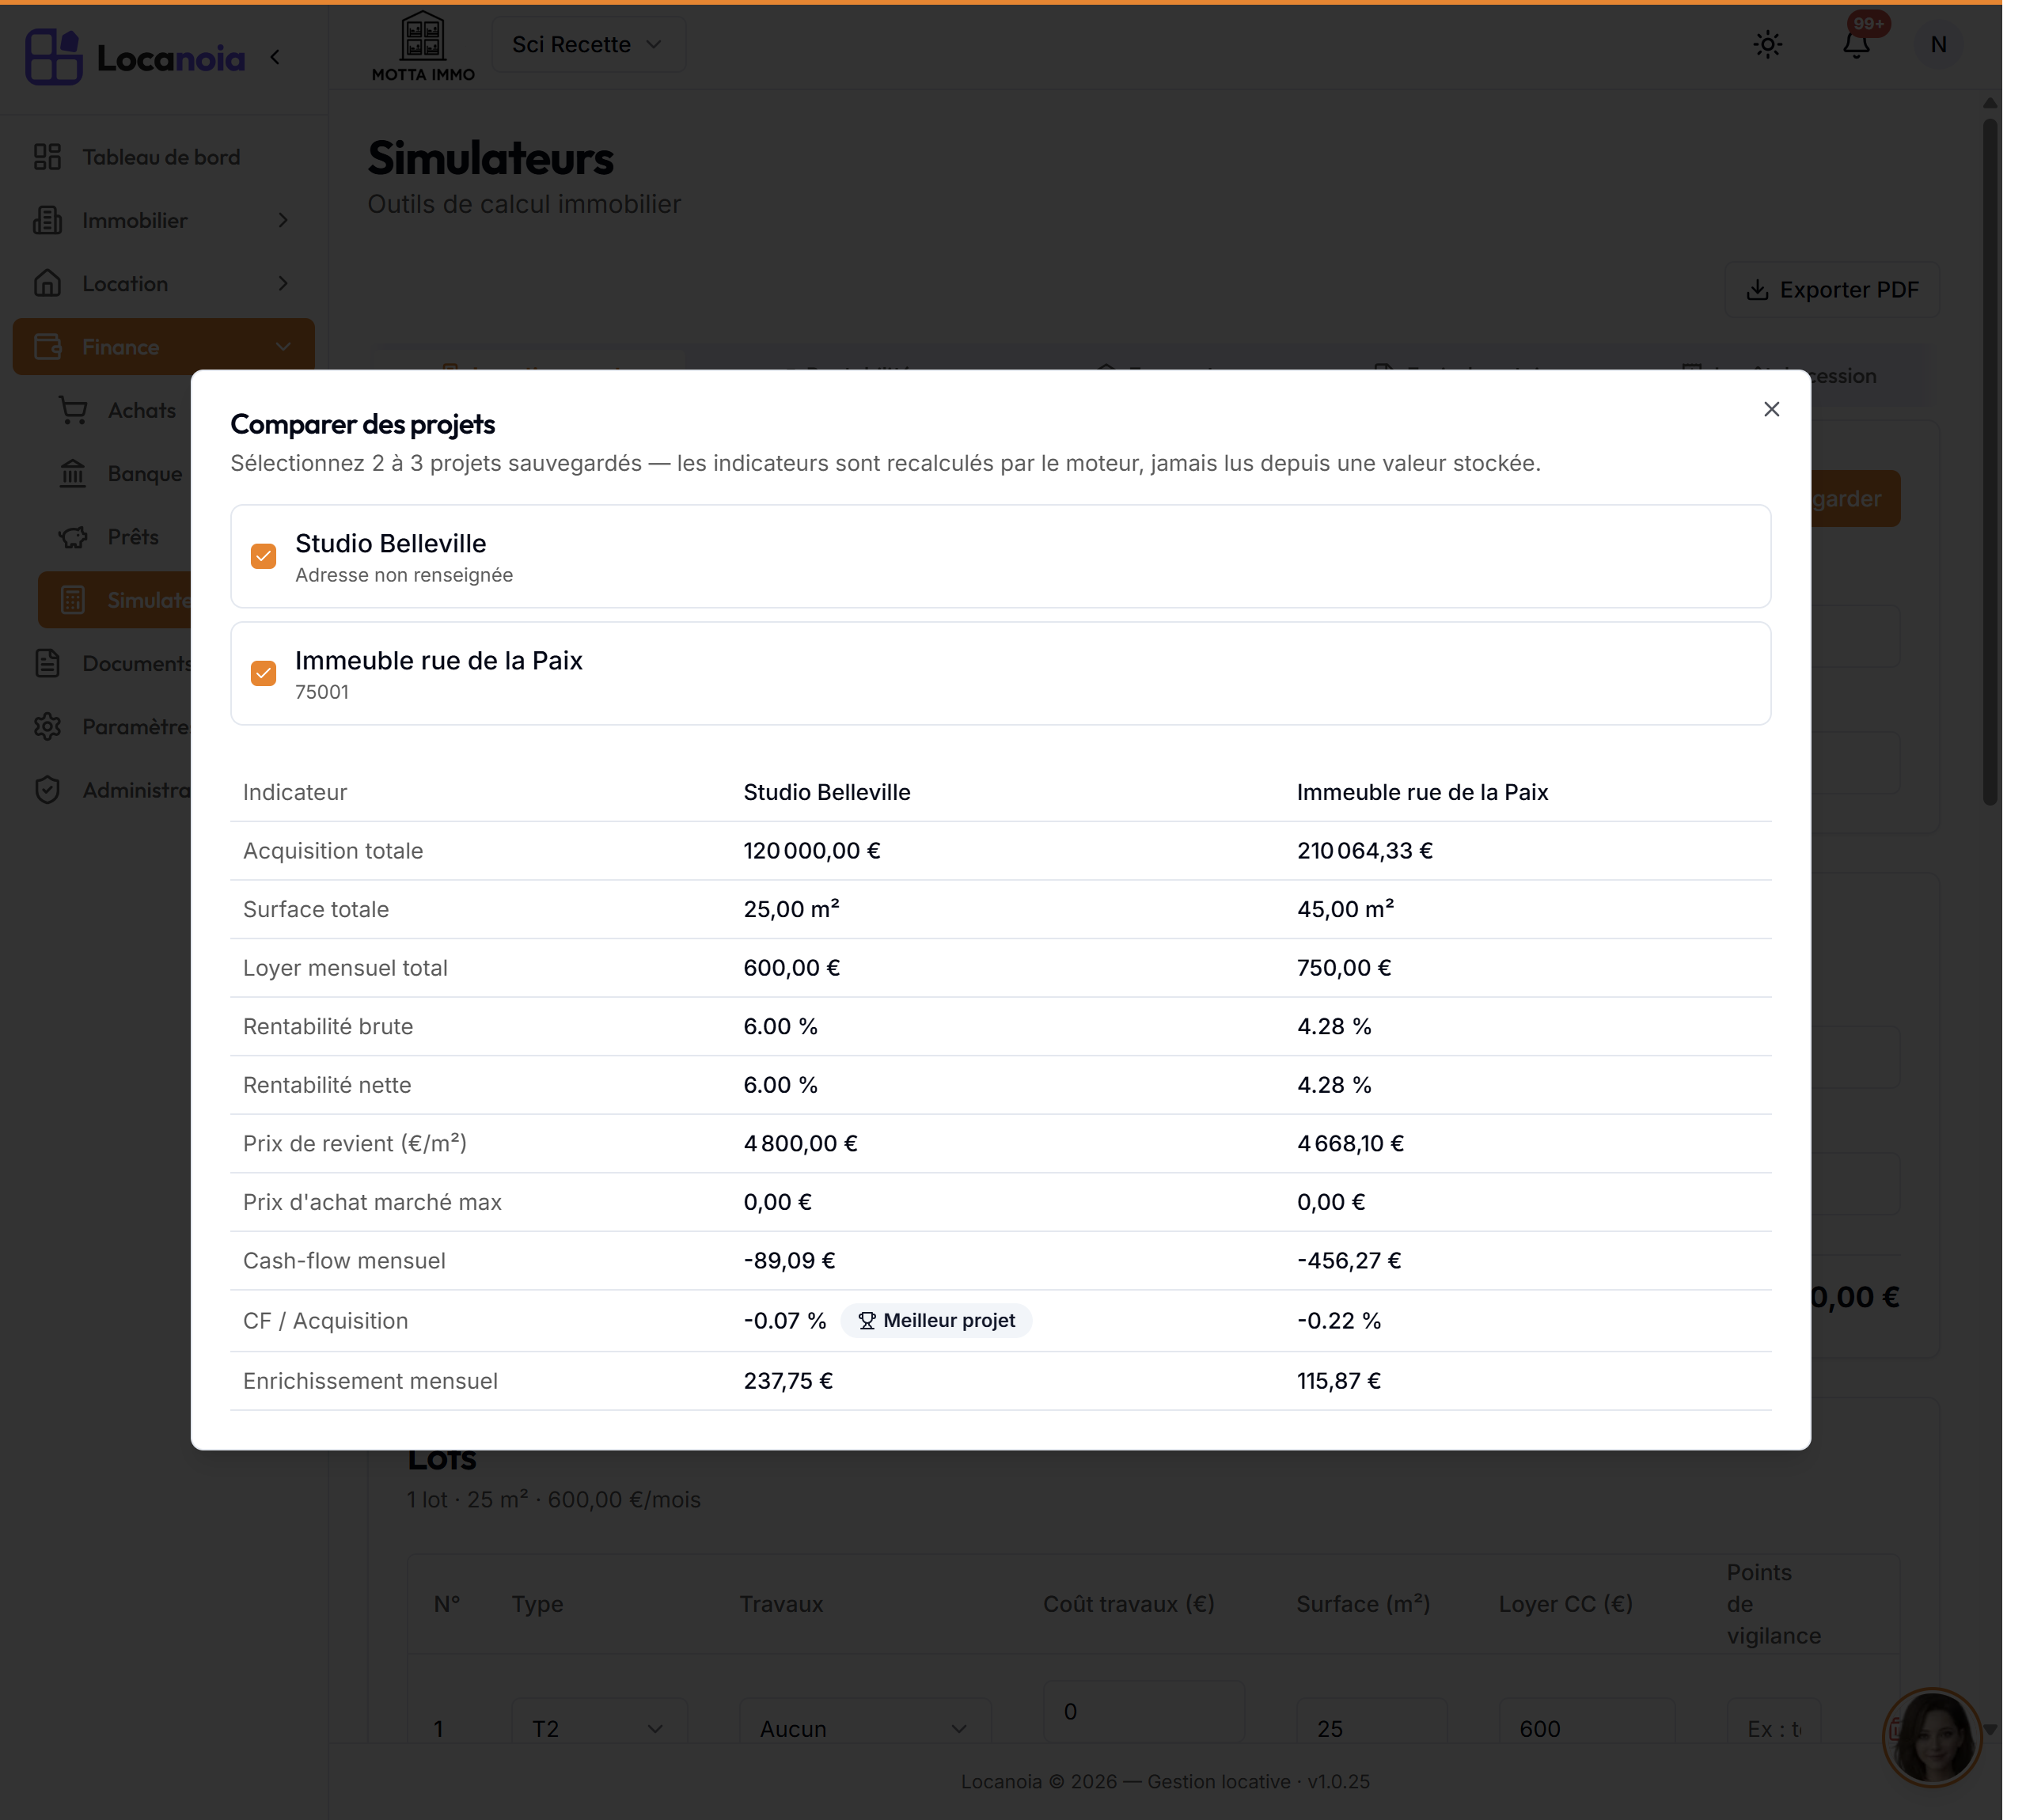Toggle the light/dark theme sun icon
2026x1820 pixels.
(x=1767, y=45)
